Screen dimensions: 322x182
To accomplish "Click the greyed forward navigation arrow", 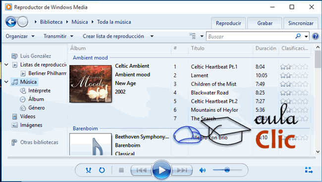I will pyautogui.click(x=23, y=22).
